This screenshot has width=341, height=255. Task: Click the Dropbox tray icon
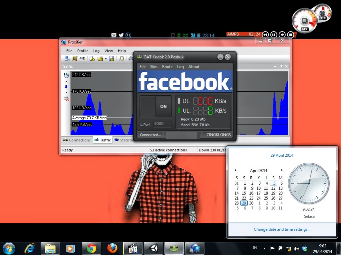coord(304,248)
